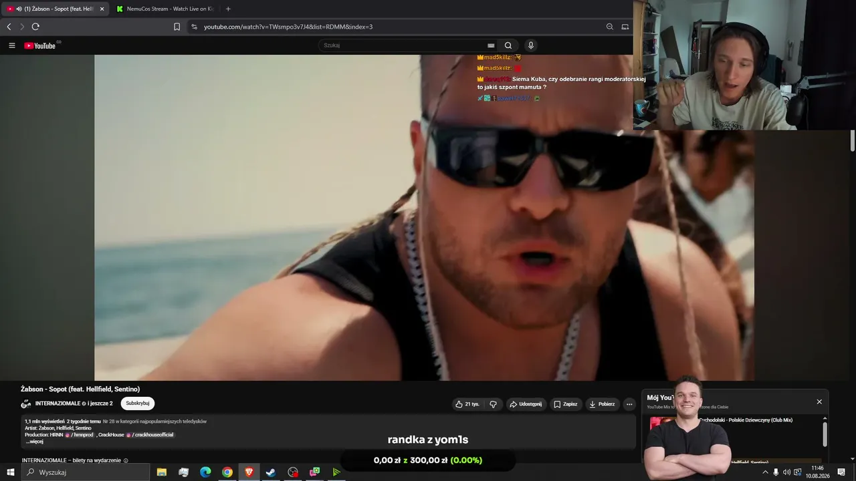Open the volume speaker tray icon

tap(786, 472)
